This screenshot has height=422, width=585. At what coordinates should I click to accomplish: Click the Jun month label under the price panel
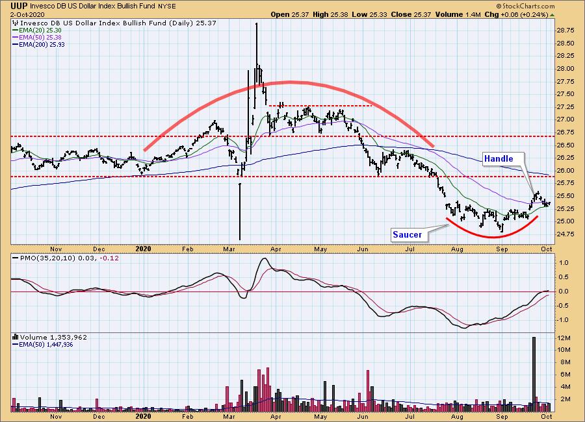point(363,249)
